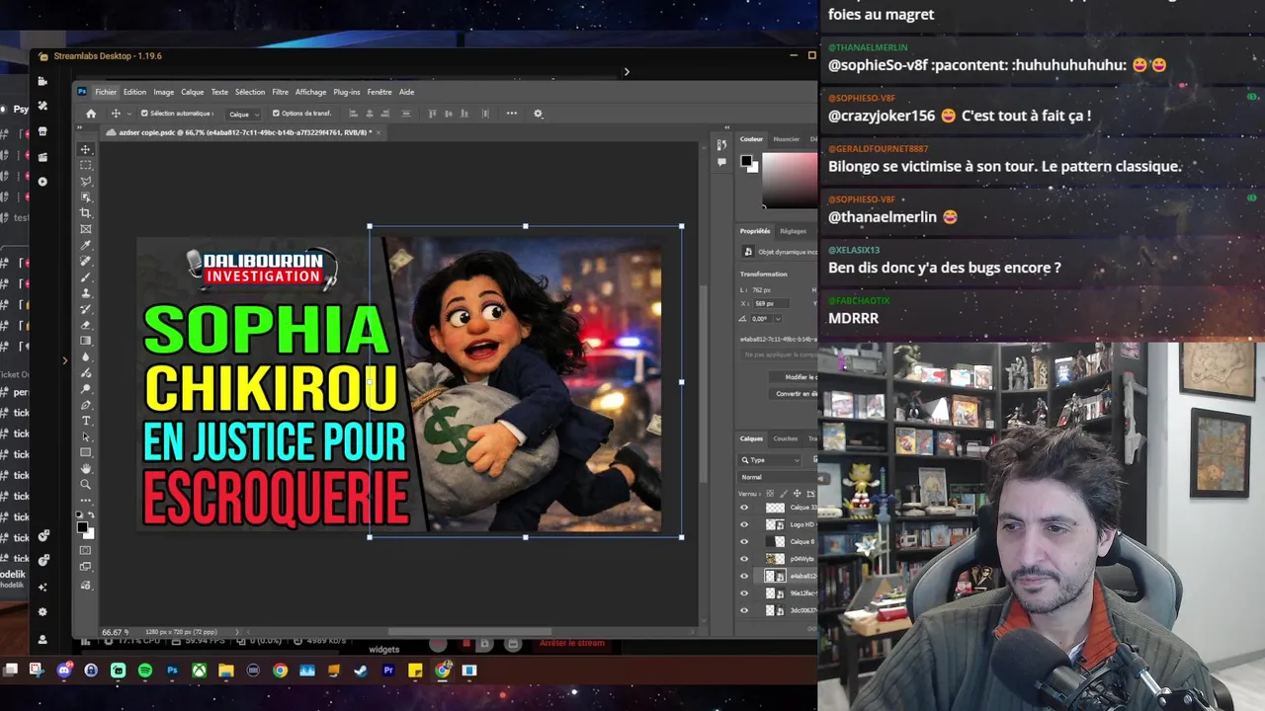Open the Fichier menu
The image size is (1265, 711).
tap(106, 92)
